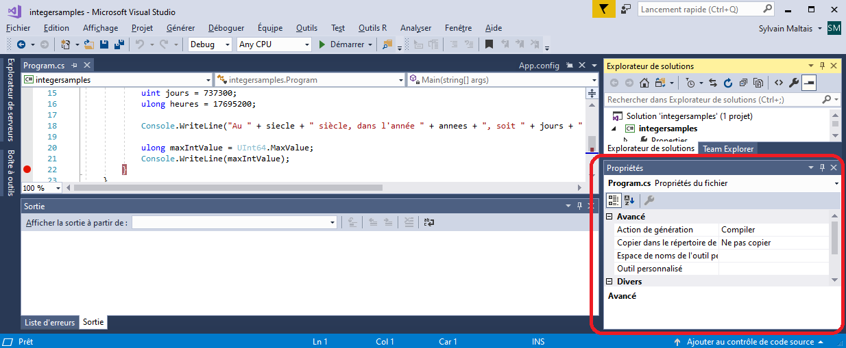Click the Collapse All icon in solution explorer
The height and width of the screenshot is (348, 846).
tap(743, 83)
